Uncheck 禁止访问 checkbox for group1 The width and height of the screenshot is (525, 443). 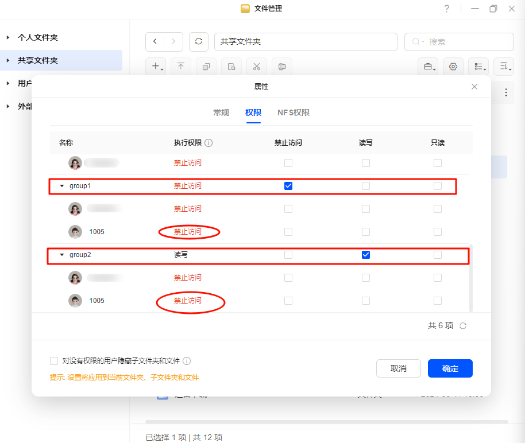click(288, 186)
